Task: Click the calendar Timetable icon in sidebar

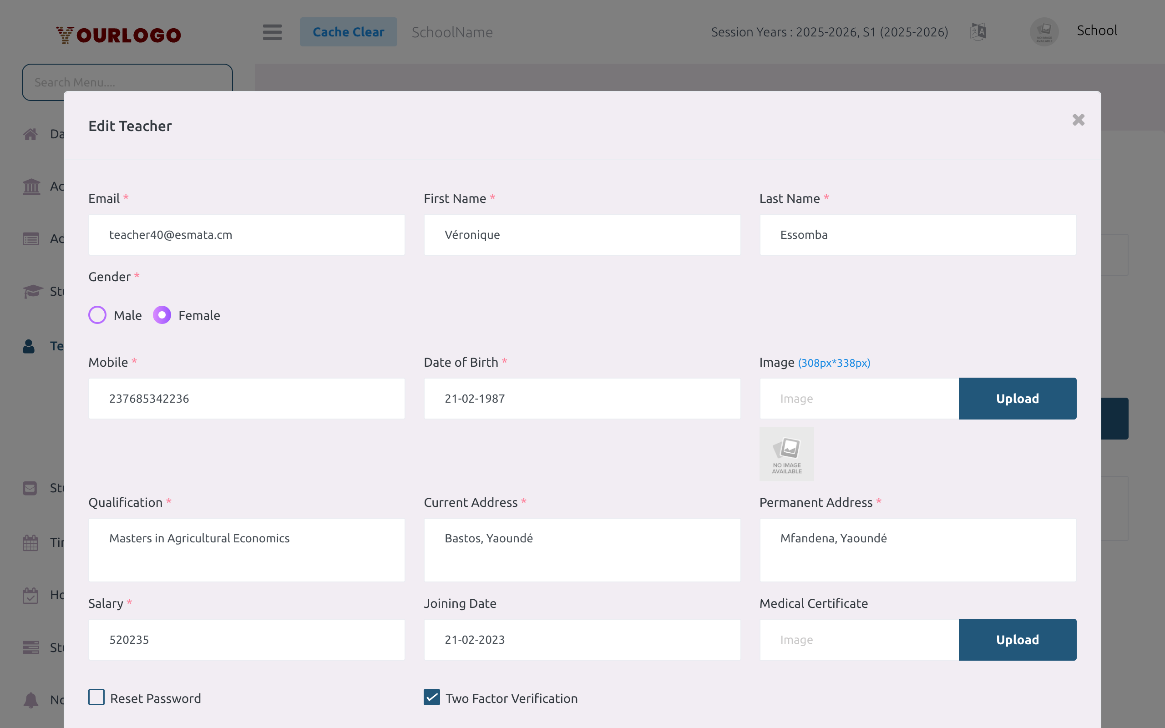Action: coord(30,543)
